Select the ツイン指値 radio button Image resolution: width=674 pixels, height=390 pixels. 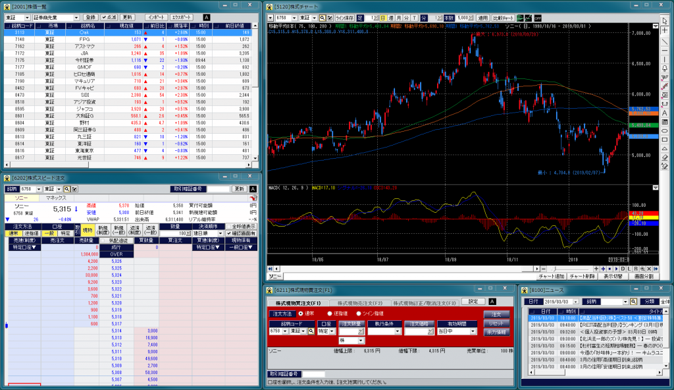point(359,314)
